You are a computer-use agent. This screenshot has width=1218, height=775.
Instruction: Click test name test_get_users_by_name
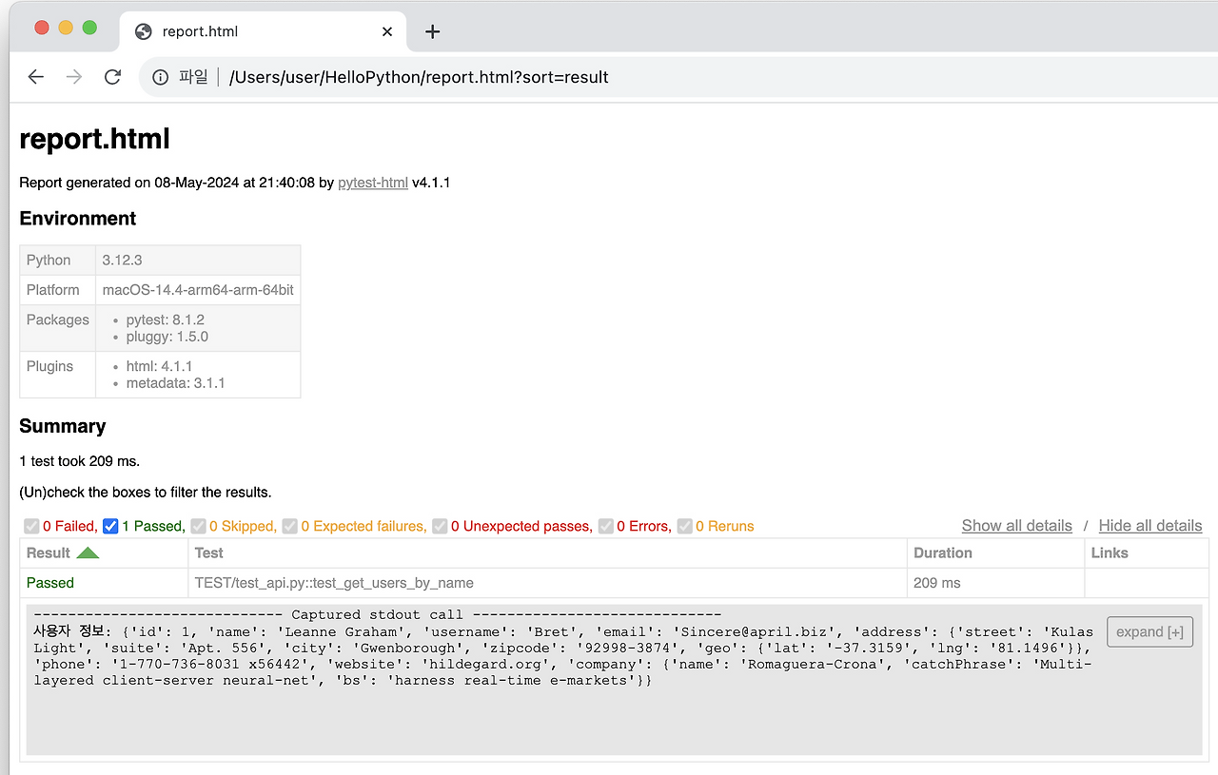tap(334, 583)
